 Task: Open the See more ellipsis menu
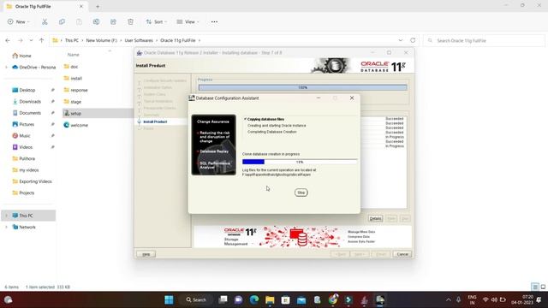[214, 21]
